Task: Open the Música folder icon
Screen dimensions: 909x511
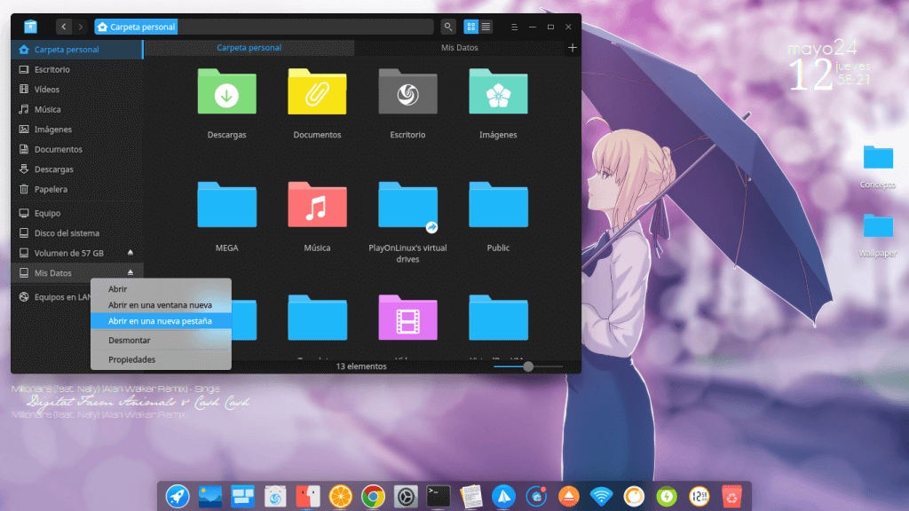Action: [317, 204]
